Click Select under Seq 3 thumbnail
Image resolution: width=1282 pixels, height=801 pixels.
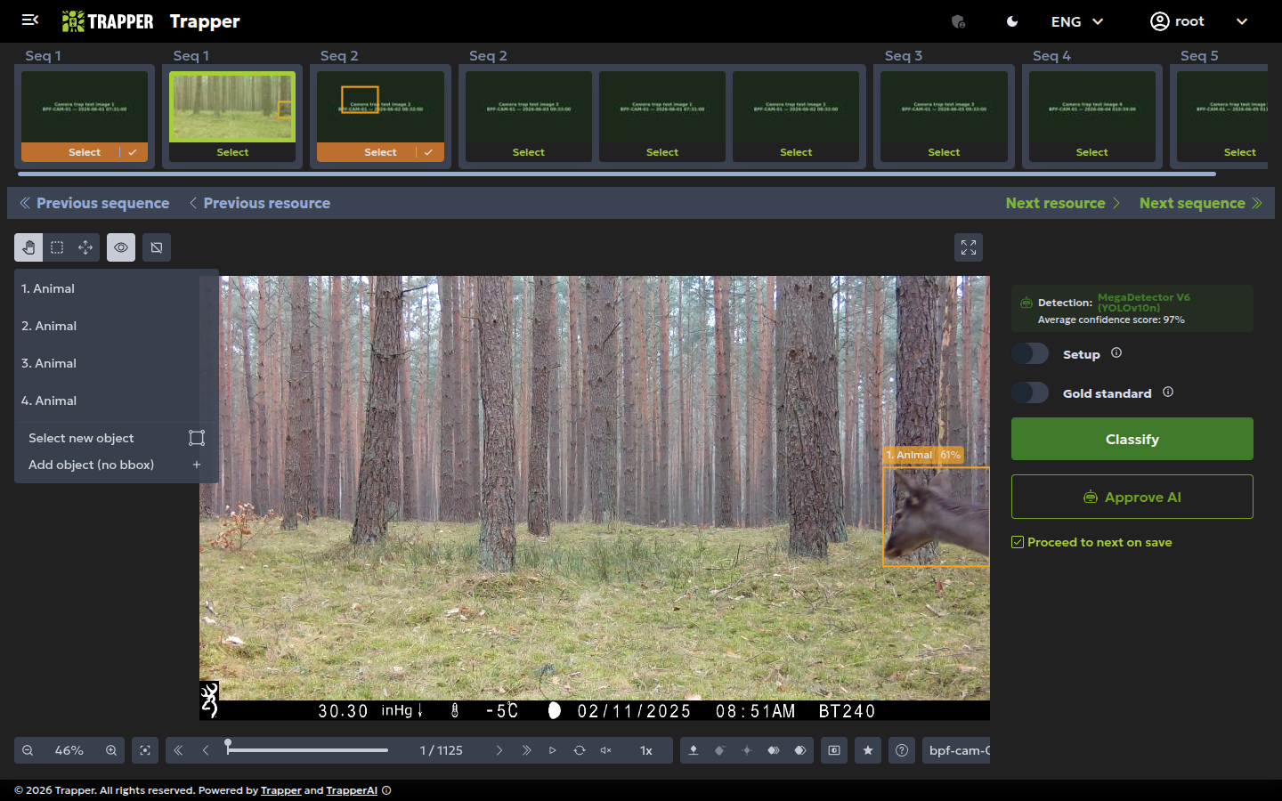click(944, 152)
